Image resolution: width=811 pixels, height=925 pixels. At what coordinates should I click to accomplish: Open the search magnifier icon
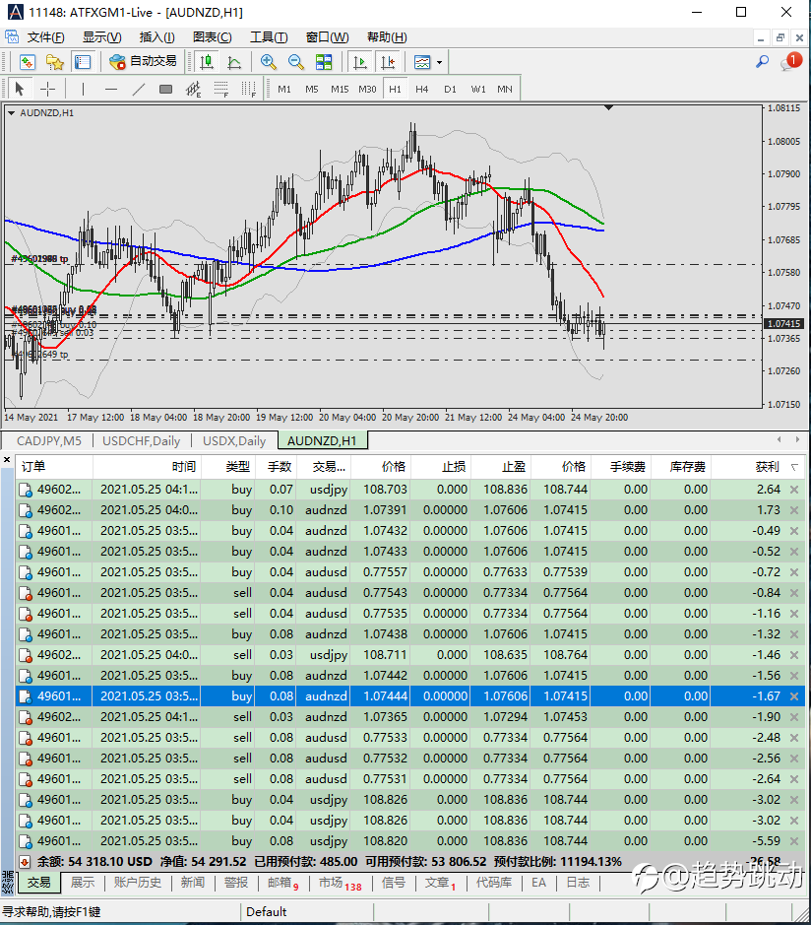(762, 62)
